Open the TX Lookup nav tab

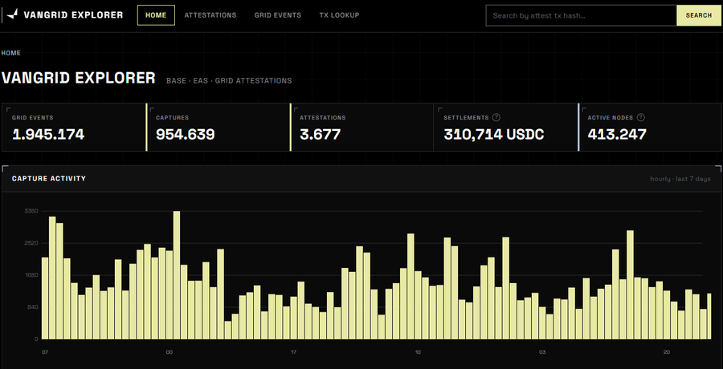339,15
